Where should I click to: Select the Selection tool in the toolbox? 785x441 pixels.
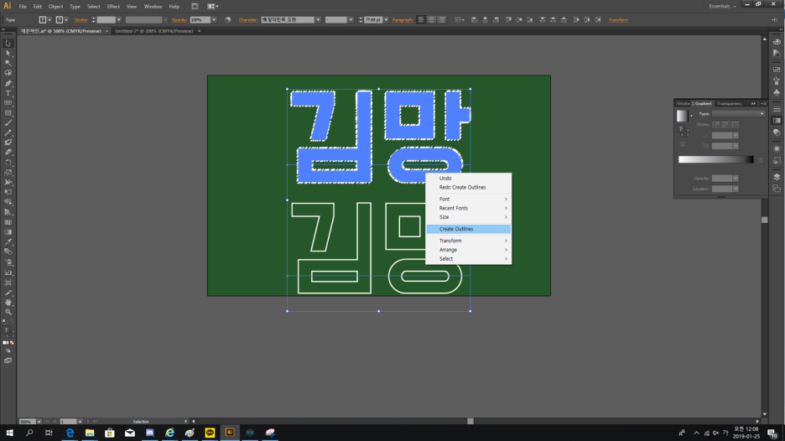[x=8, y=43]
